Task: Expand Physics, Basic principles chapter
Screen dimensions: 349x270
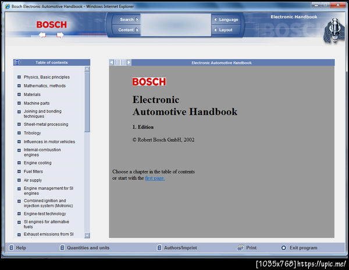Action: pos(19,77)
